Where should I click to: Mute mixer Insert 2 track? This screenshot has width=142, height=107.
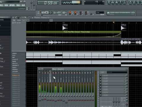coord(45,94)
